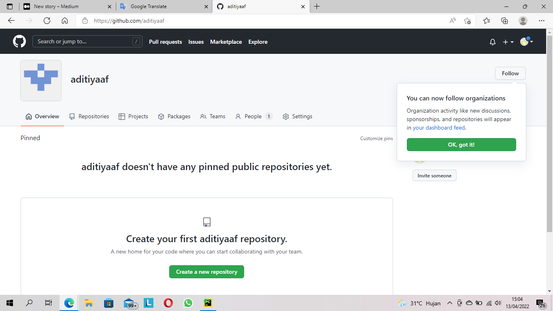553x311 pixels.
Task: Click the GitHub logo in the top bar
Action: [19, 41]
